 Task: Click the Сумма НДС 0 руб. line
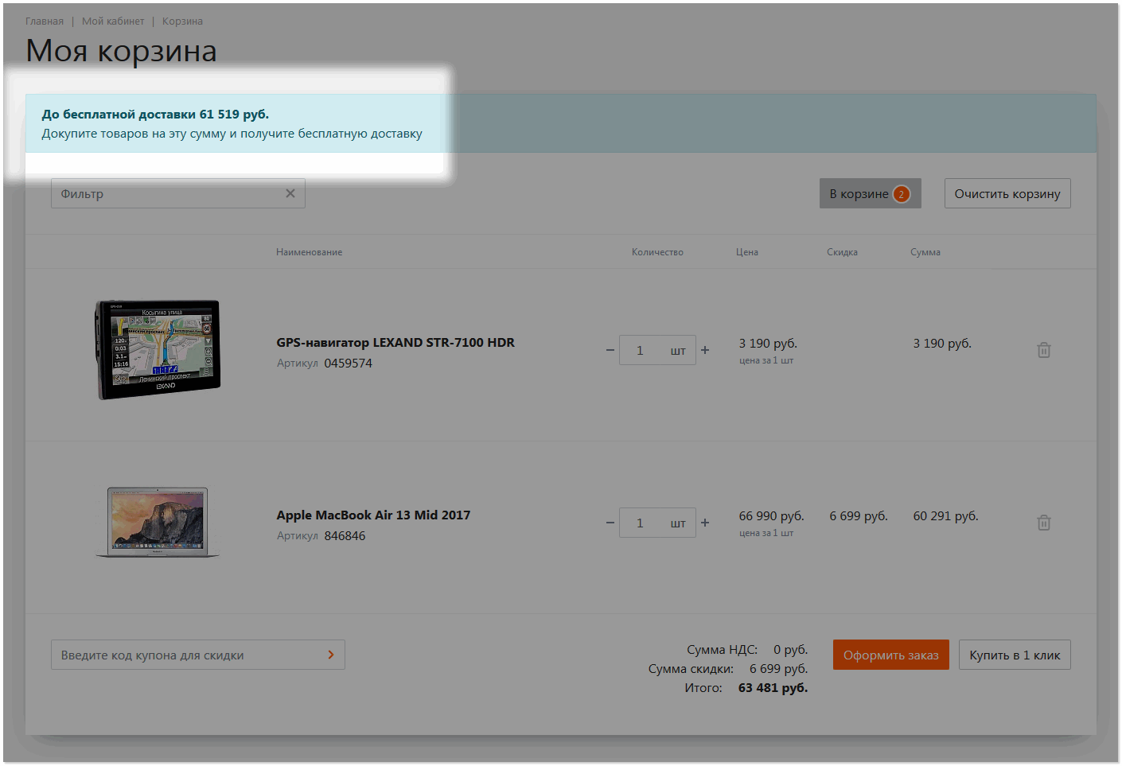[747, 650]
